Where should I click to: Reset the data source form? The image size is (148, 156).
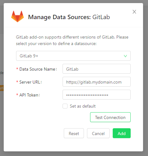click(x=74, y=133)
